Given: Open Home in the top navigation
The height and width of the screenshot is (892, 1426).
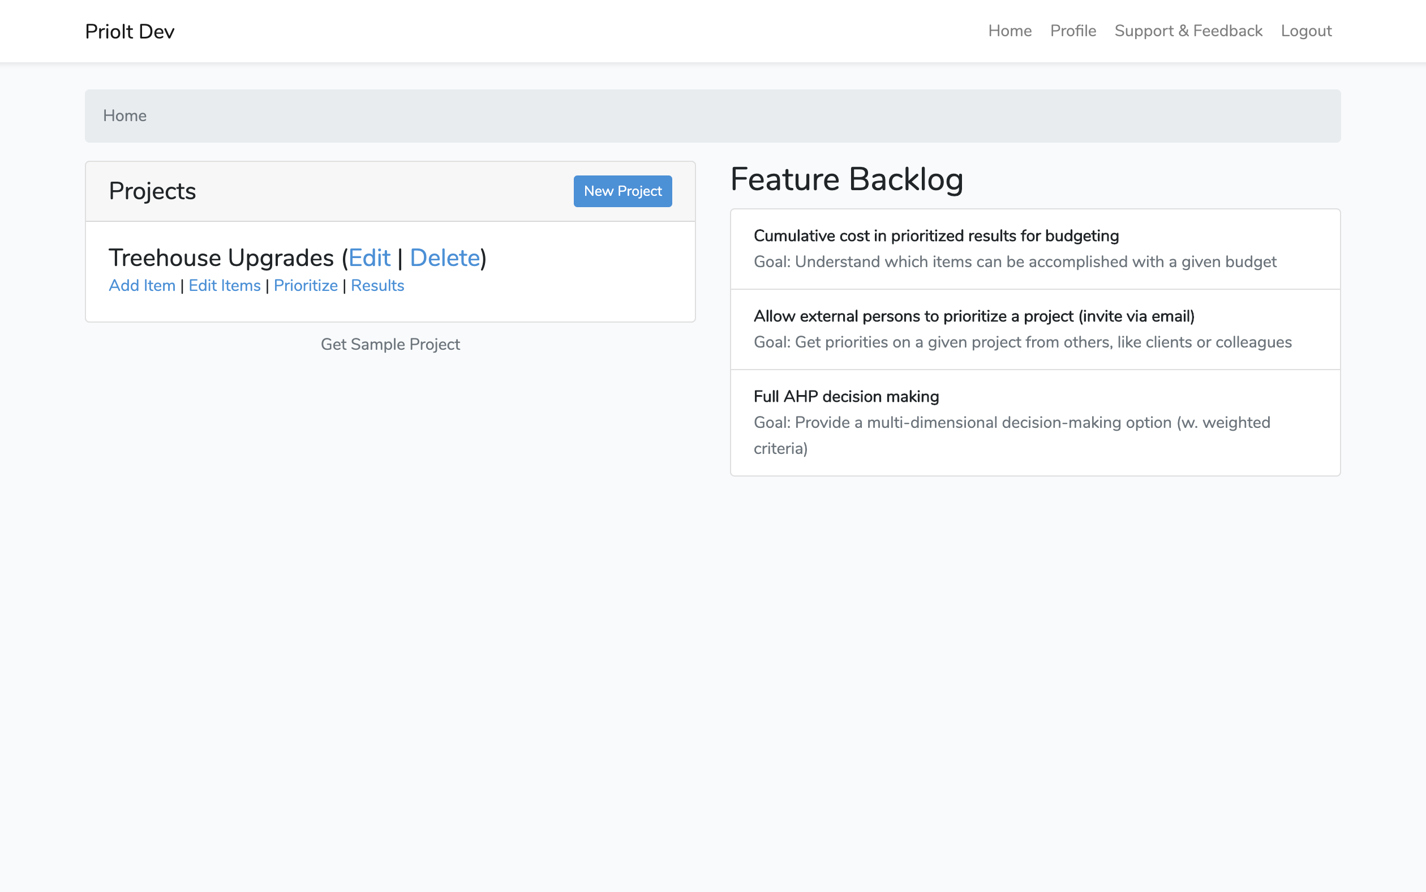Looking at the screenshot, I should tap(1009, 31).
